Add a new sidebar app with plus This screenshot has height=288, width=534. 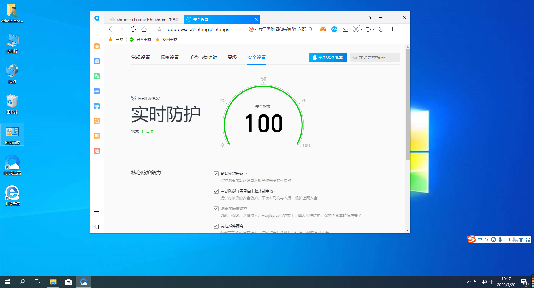coord(97,212)
